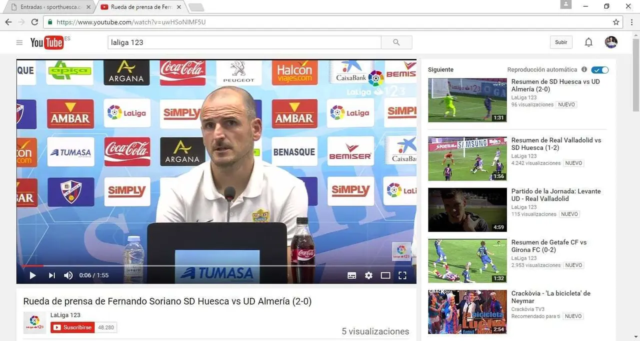Reload the current page
640x341 pixels.
click(34, 22)
